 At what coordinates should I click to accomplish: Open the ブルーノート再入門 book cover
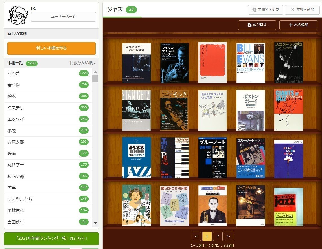point(251,158)
